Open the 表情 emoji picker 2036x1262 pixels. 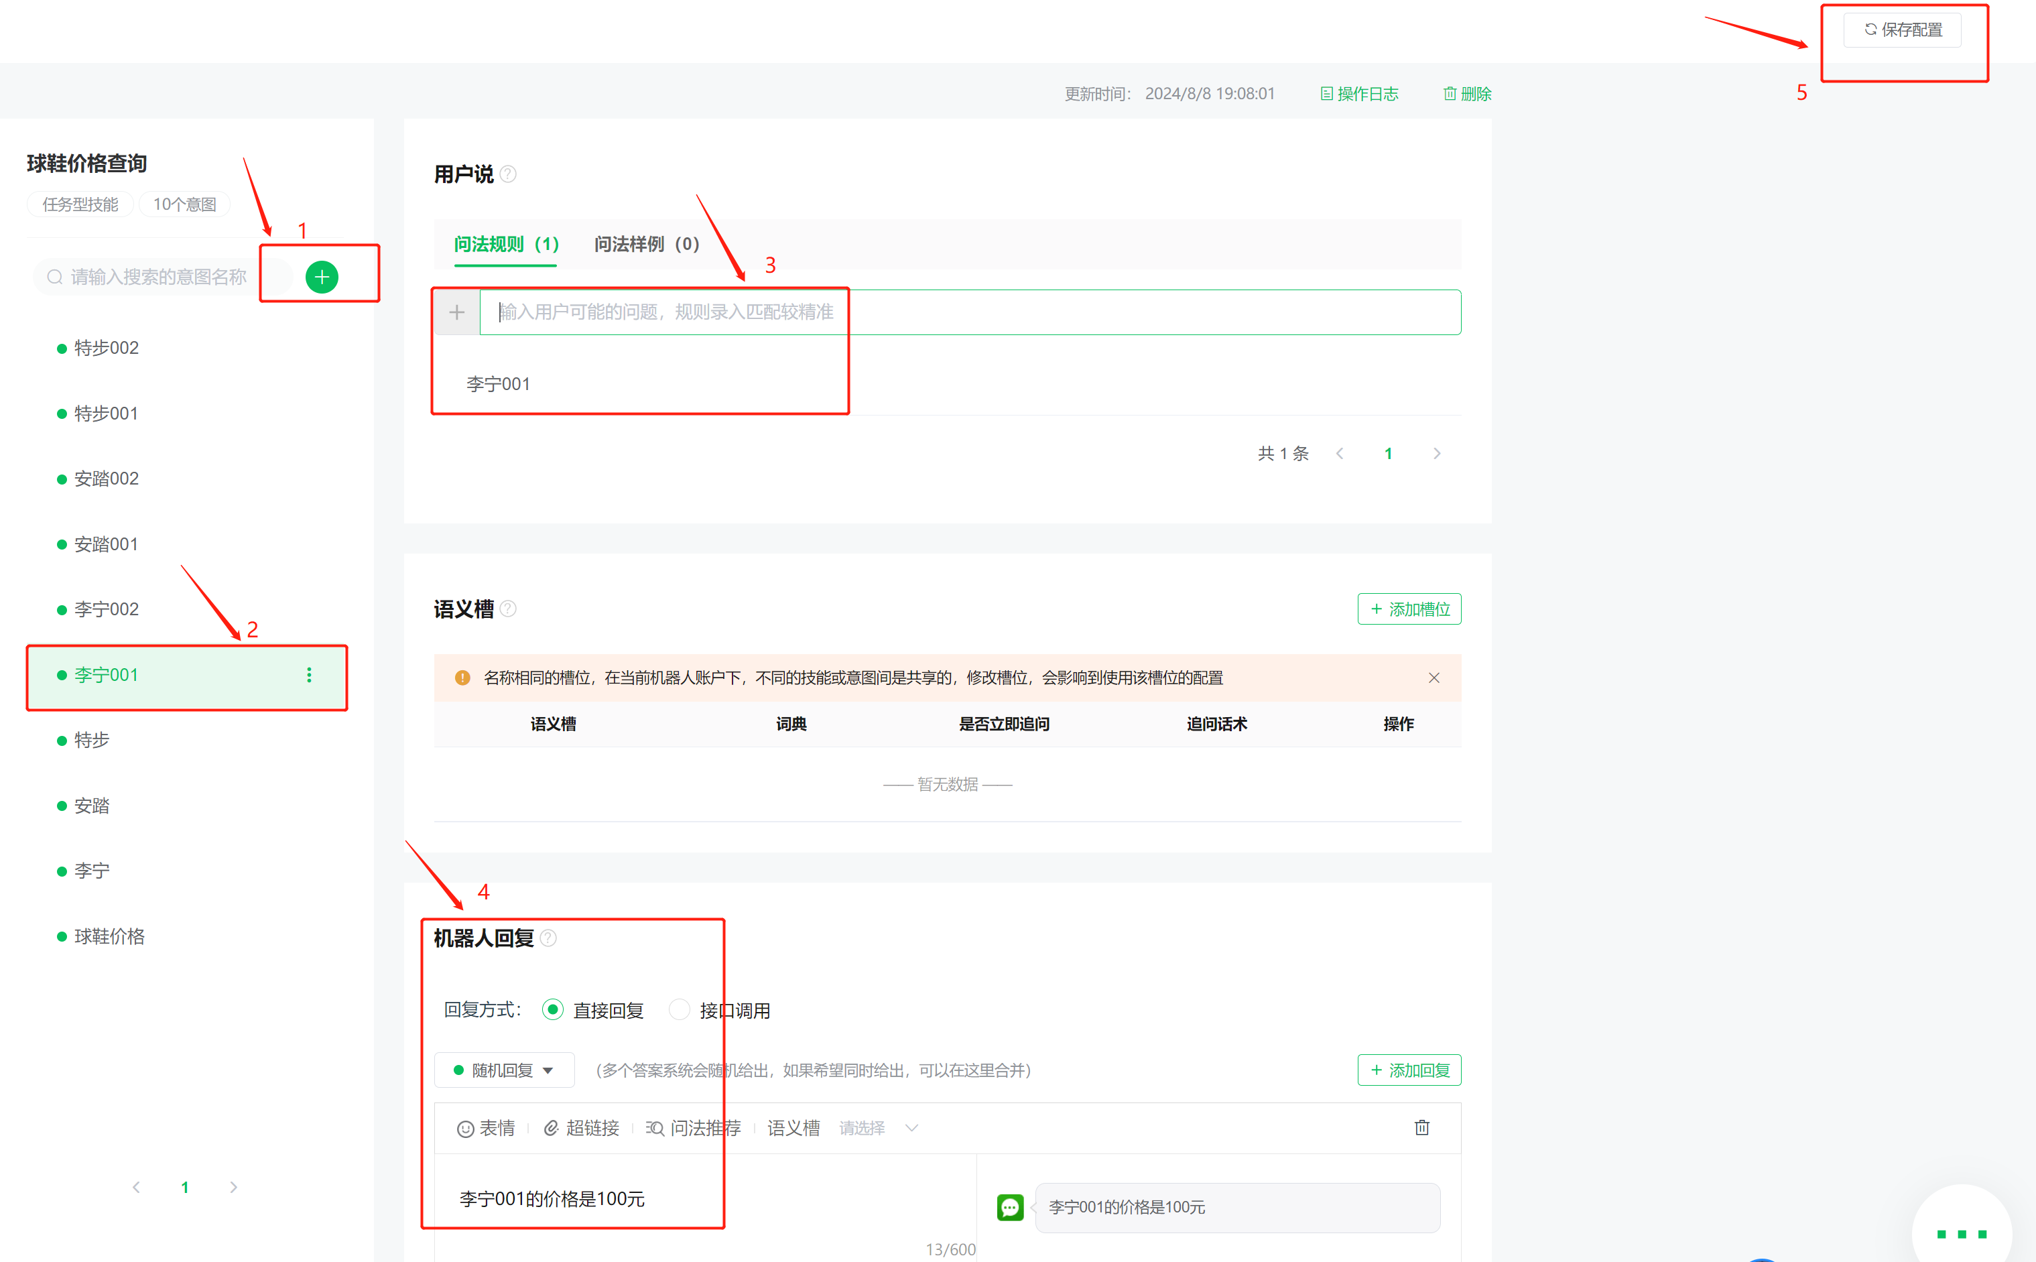(487, 1129)
